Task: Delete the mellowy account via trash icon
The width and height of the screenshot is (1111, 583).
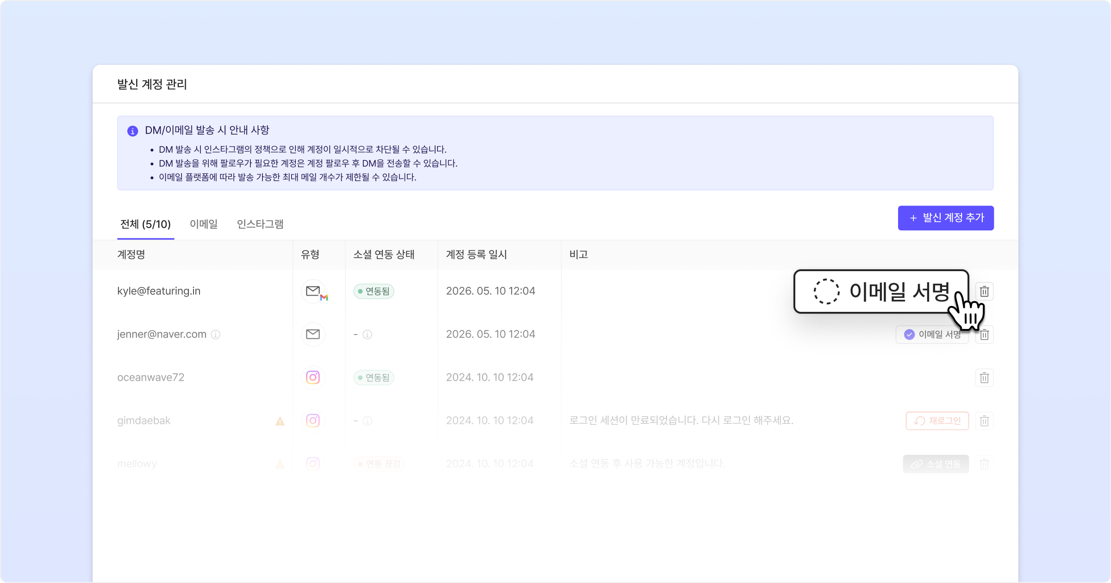Action: [x=984, y=464]
